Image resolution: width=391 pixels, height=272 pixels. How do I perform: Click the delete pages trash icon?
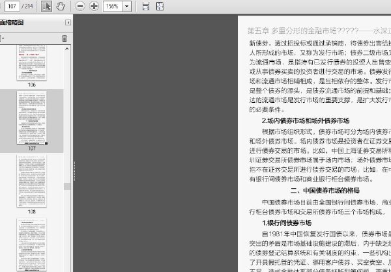(x=65, y=38)
